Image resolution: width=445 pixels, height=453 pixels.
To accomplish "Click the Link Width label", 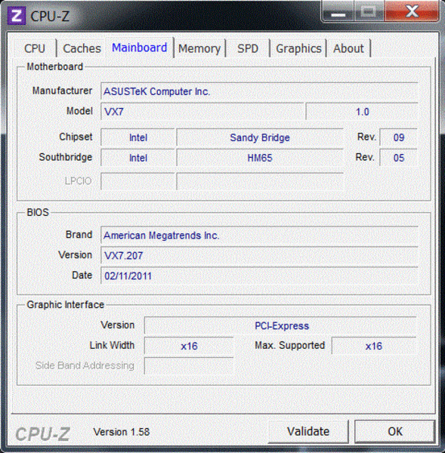I will 112,345.
